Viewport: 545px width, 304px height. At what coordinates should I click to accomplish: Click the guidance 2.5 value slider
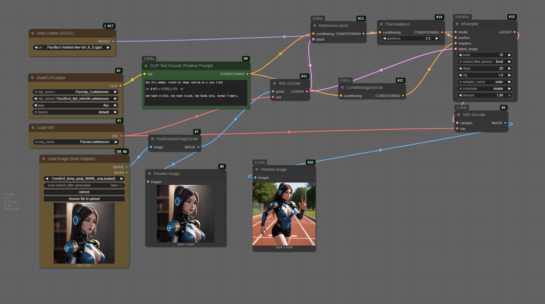tap(411, 38)
